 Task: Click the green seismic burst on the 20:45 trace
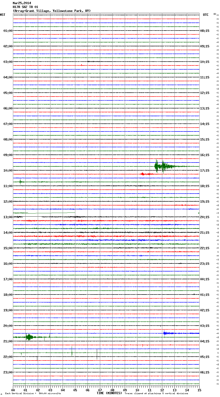[29, 337]
